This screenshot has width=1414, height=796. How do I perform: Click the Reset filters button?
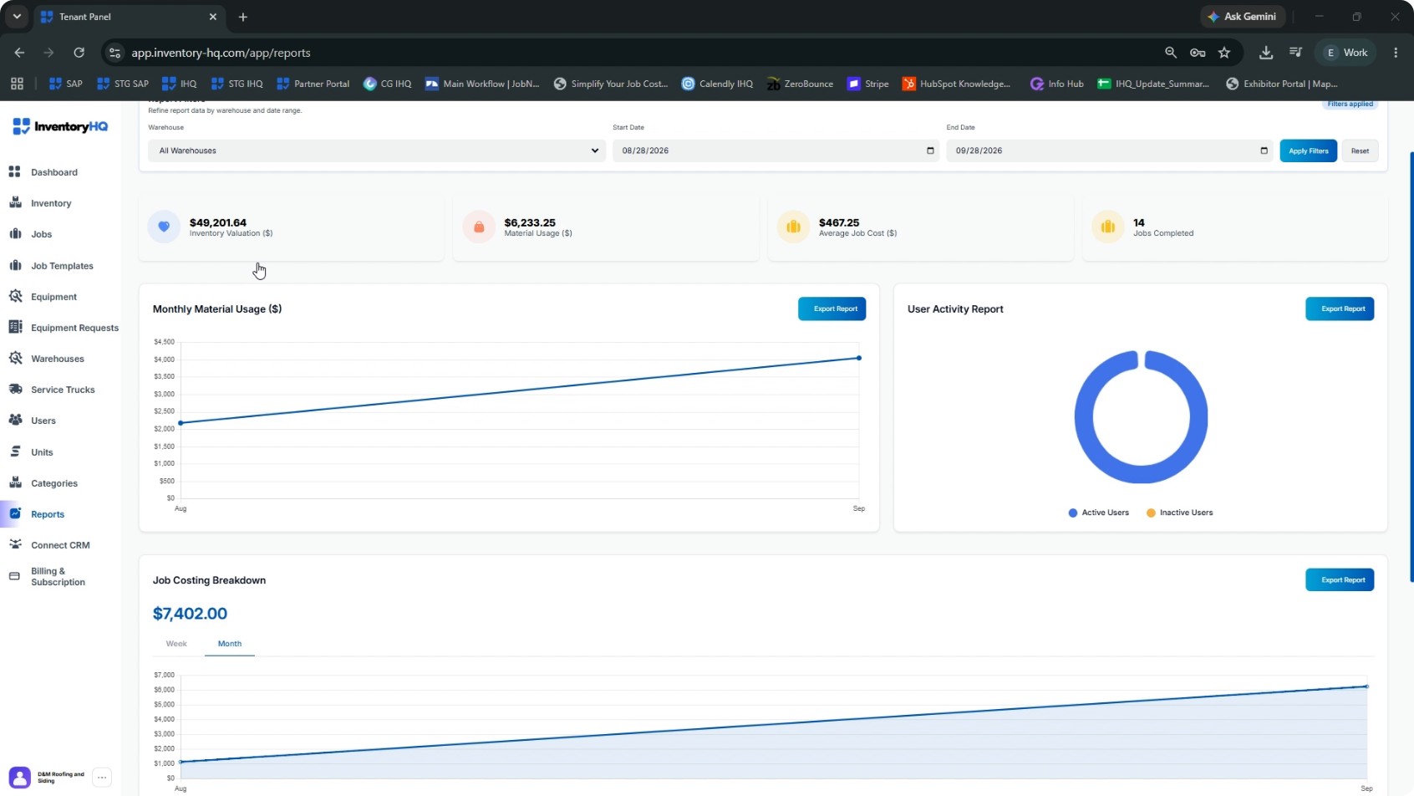1360,151
